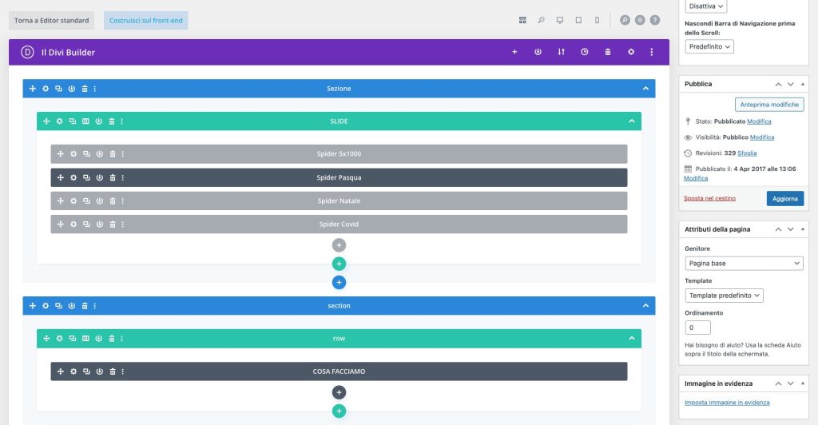Select desktop view icon in top toolbar
The height and width of the screenshot is (425, 818).
560,20
